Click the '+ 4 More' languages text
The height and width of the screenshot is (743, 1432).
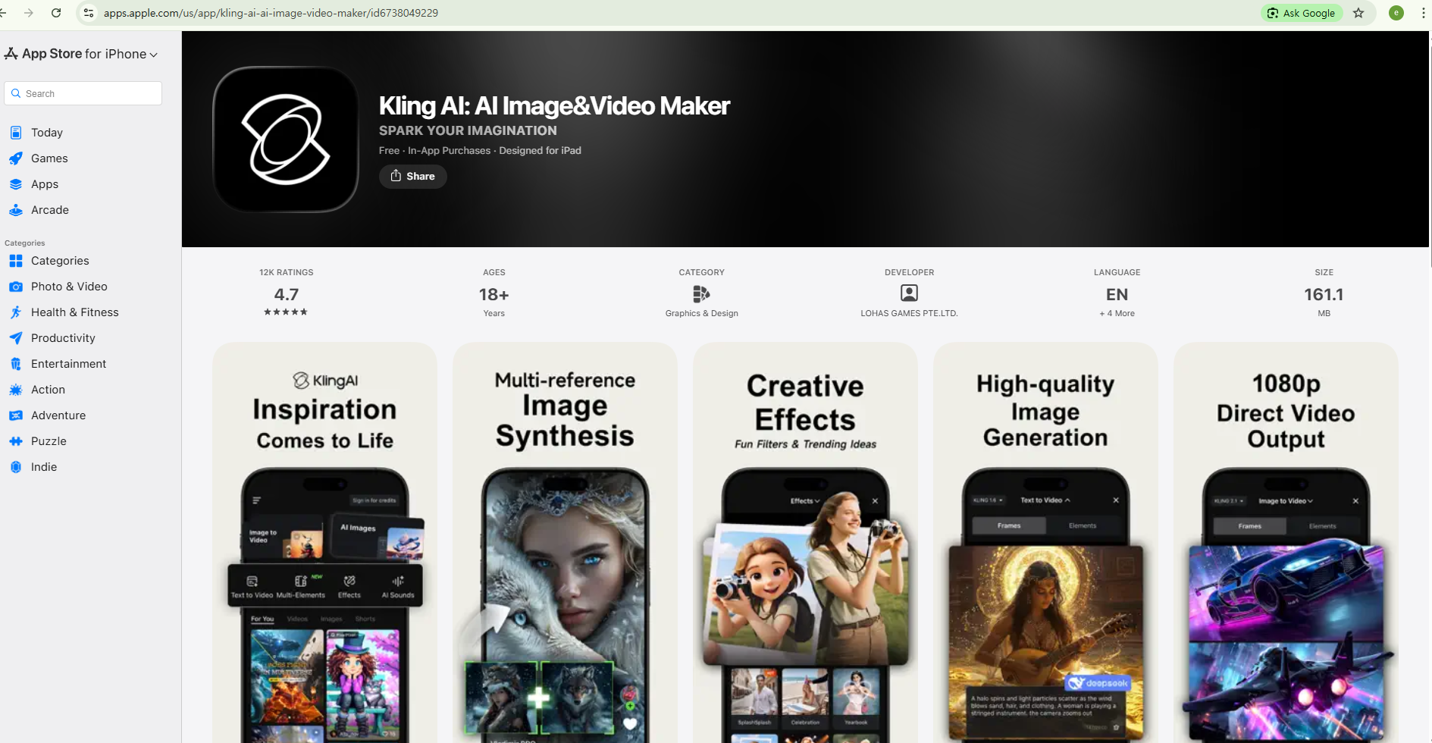(x=1117, y=313)
